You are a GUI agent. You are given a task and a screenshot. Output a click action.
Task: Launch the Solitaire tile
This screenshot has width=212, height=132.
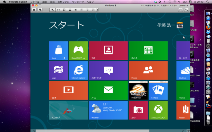(158, 90)
